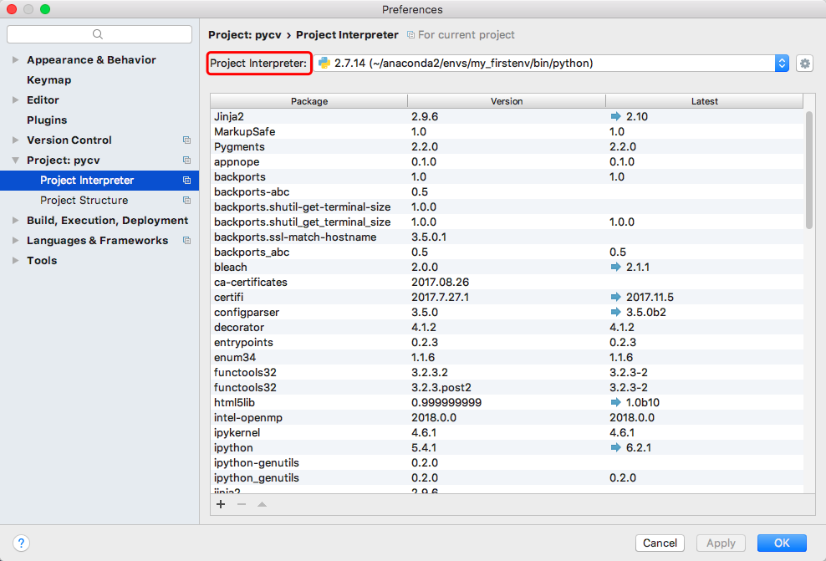Click project-level icon beside Version Control
Screen dimensions: 826x561
click(x=186, y=140)
